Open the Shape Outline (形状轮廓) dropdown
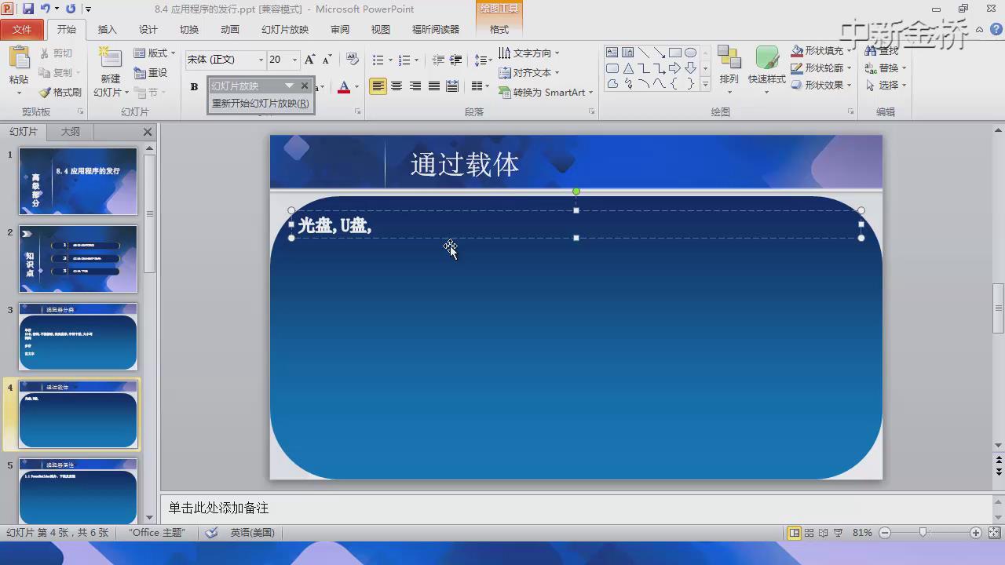1005x565 pixels. pos(821,68)
